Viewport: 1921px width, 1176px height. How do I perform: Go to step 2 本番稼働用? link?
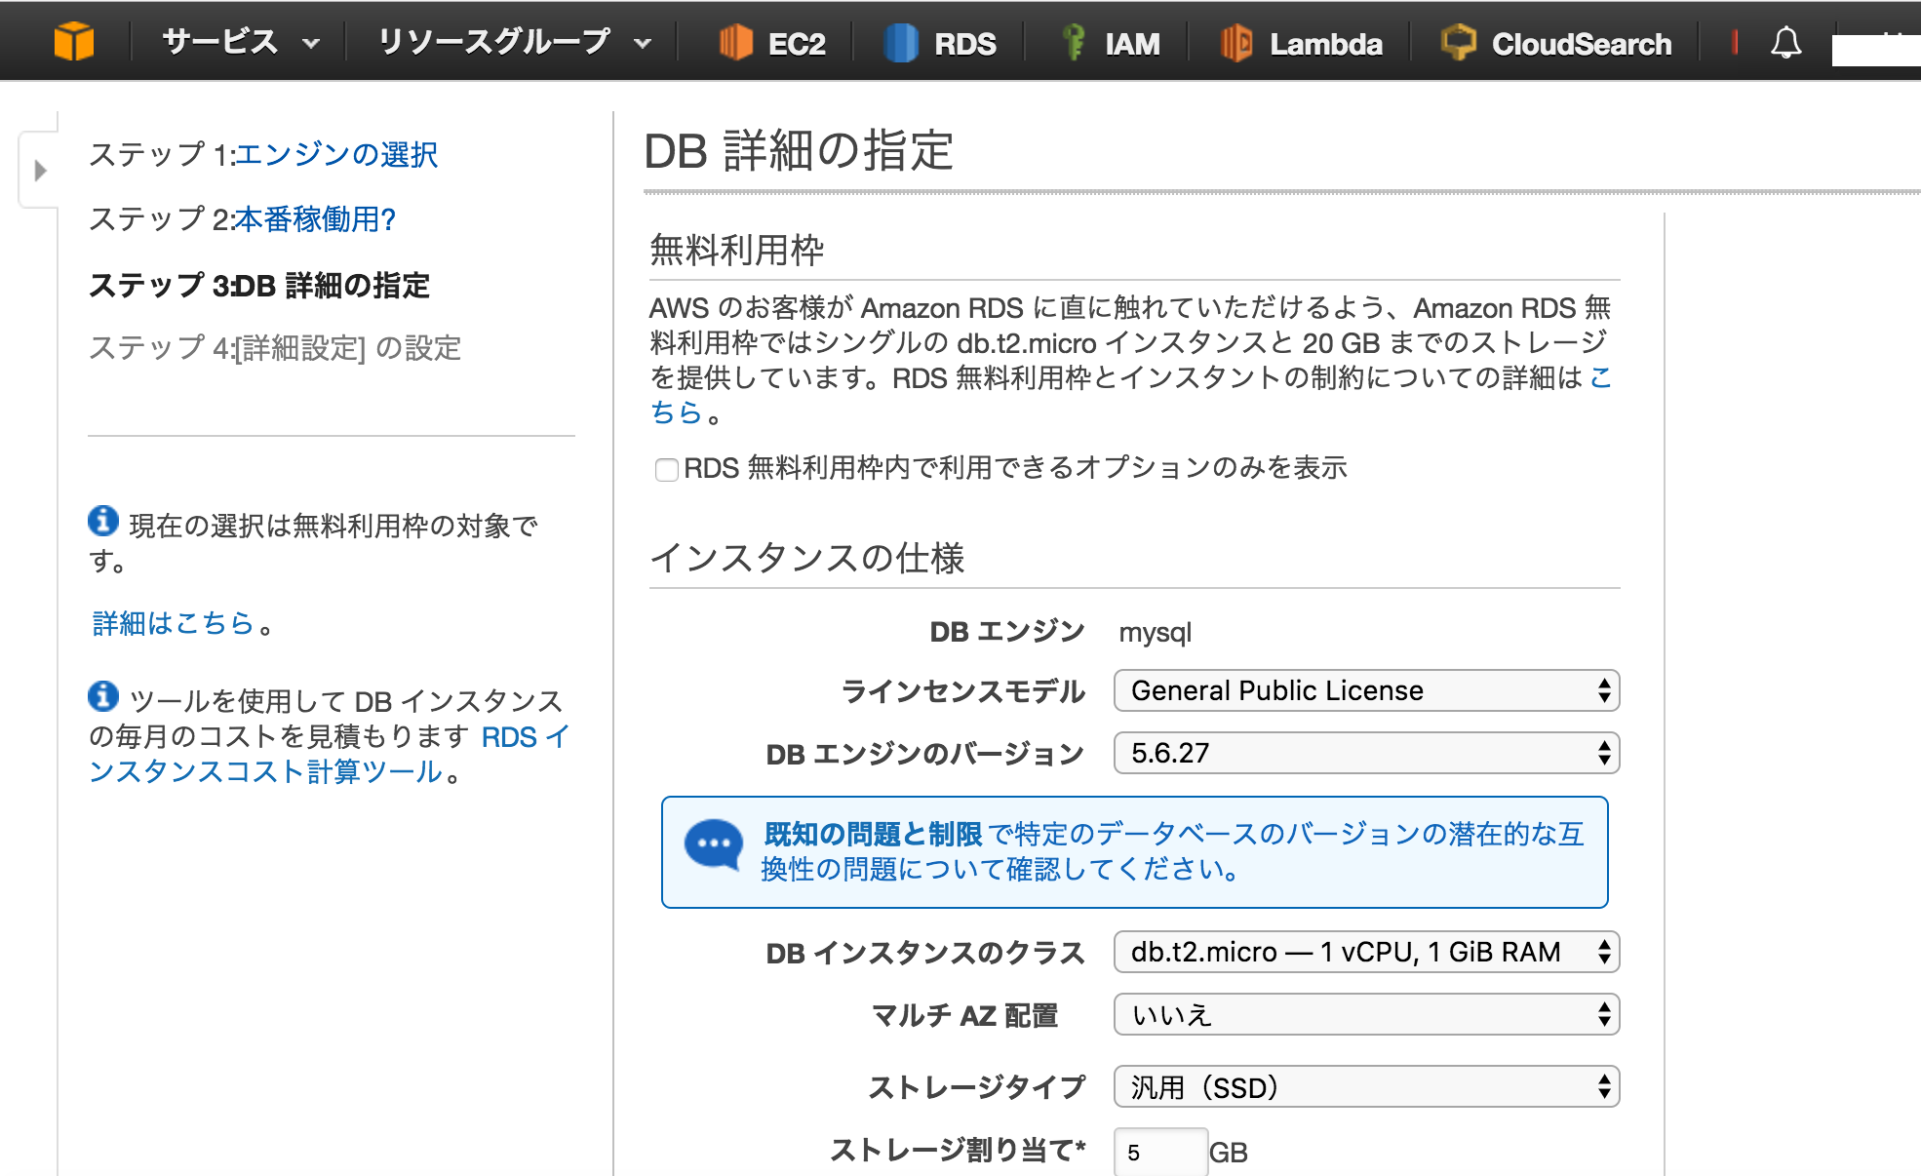[x=315, y=219]
